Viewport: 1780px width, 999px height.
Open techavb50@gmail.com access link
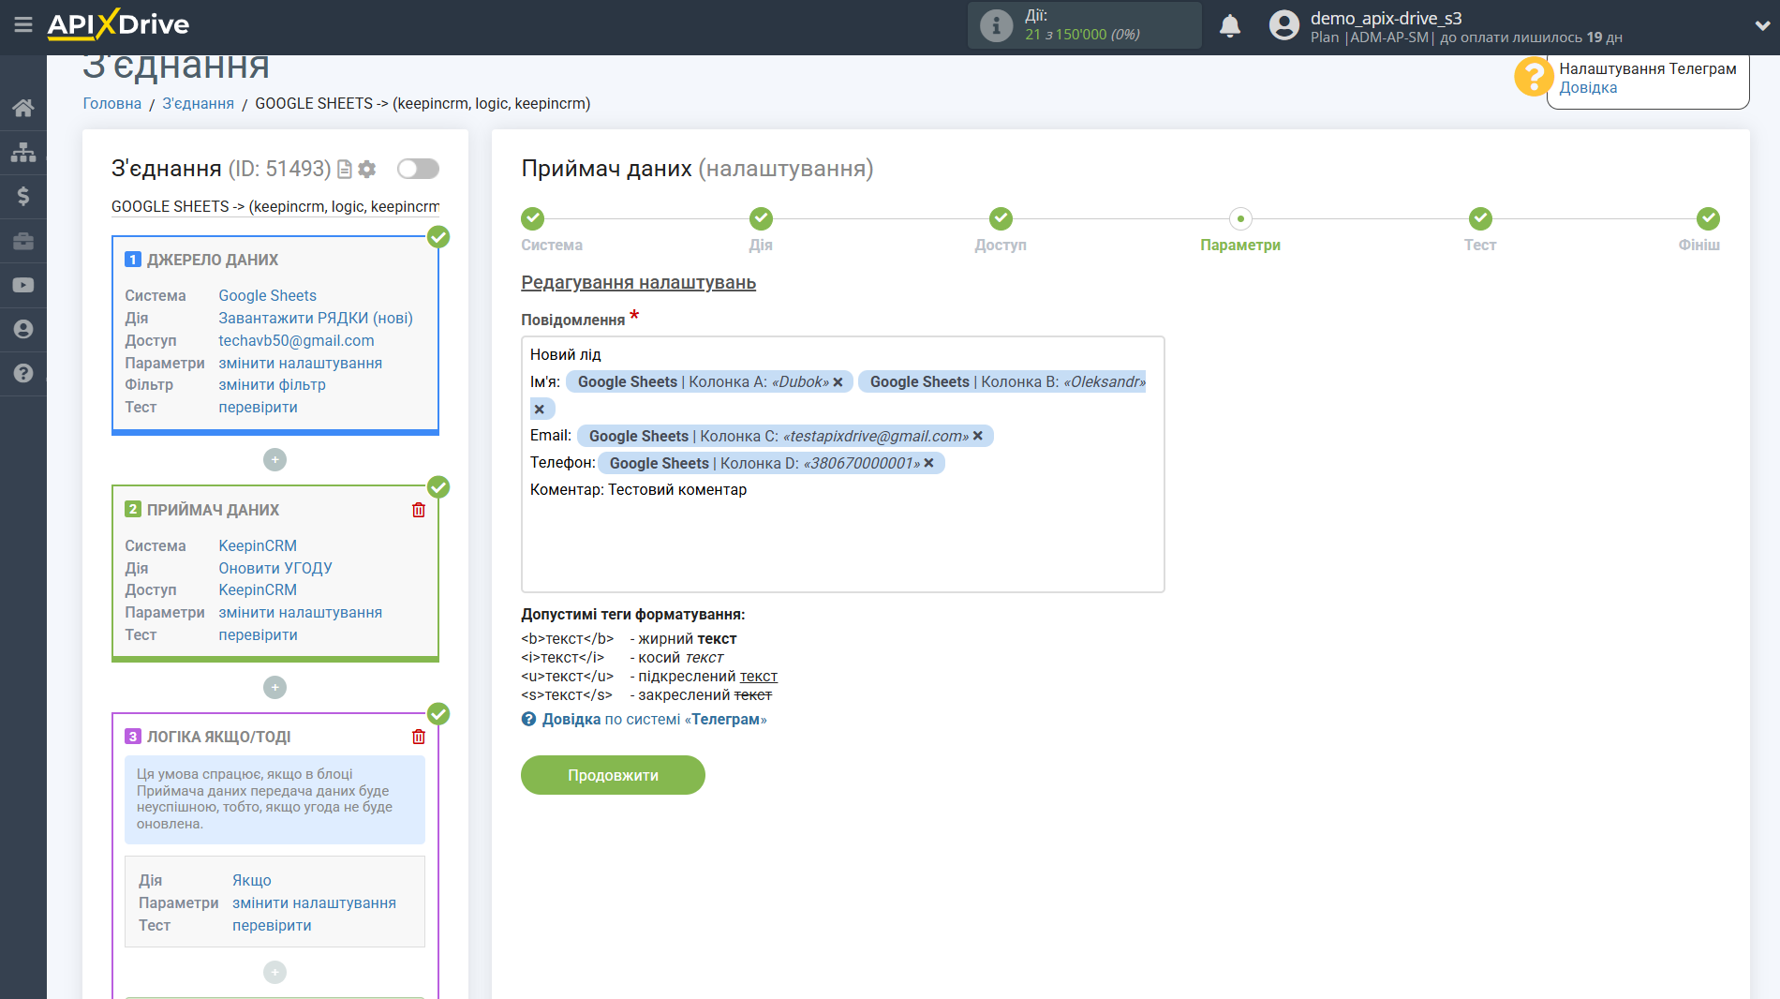(296, 341)
